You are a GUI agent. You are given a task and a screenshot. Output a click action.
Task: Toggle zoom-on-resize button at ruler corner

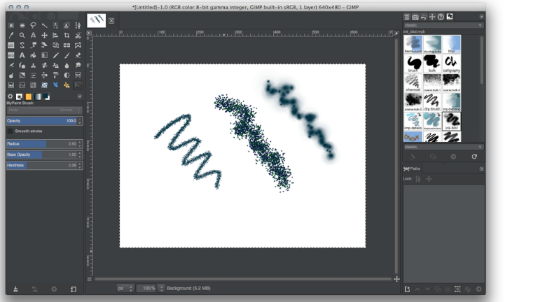(396, 34)
